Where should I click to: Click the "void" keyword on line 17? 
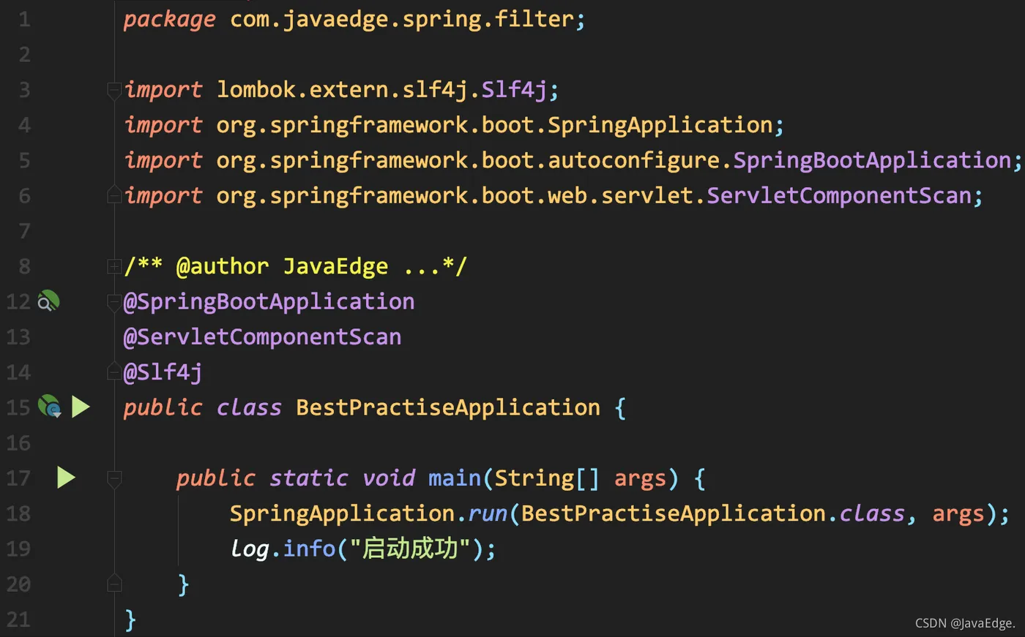click(389, 478)
